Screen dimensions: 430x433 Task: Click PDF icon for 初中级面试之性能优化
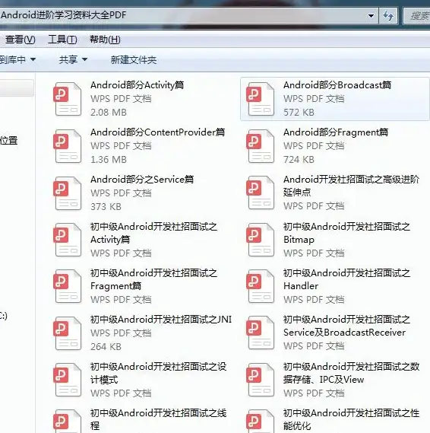(x=261, y=421)
